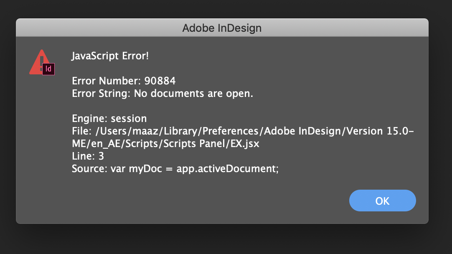The width and height of the screenshot is (452, 254).
Task: Click the InDesign 'Id' badge icon
Action: pyautogui.click(x=48, y=69)
